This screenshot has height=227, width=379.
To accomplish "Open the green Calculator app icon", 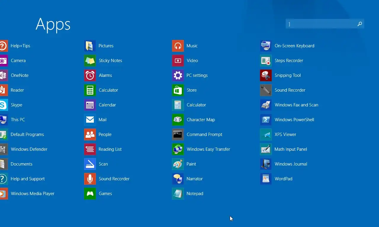I will tap(90, 90).
